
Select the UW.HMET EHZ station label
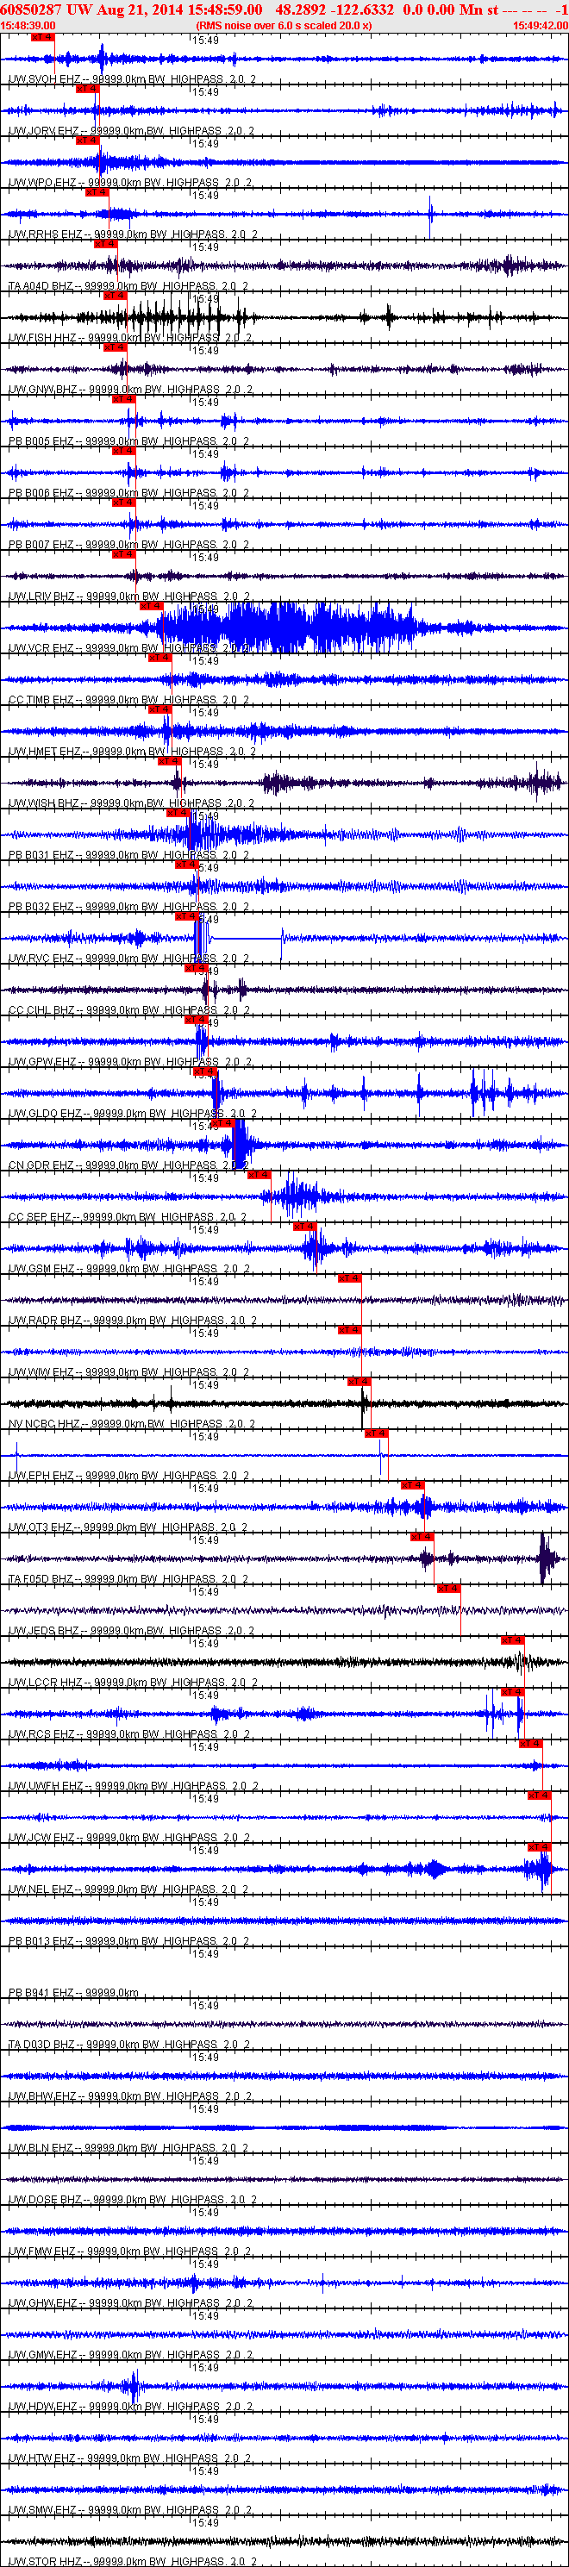(132, 753)
